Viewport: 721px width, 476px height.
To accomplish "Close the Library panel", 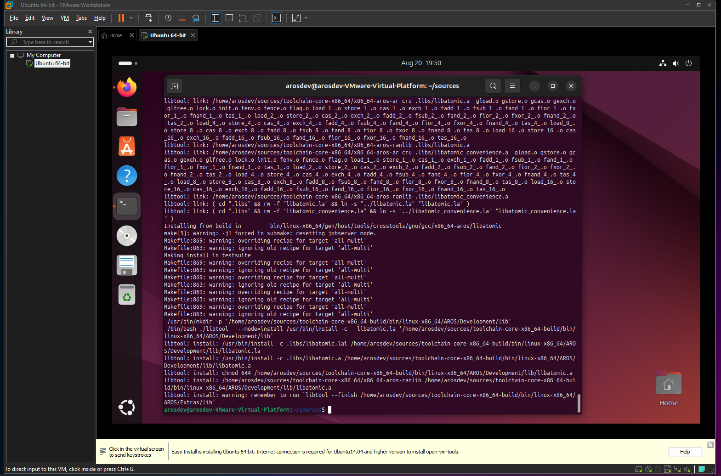I will (90, 32).
